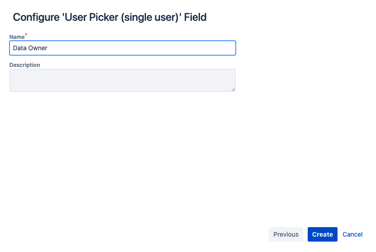Click the Create button
Image resolution: width=376 pixels, height=252 pixels.
(322, 234)
